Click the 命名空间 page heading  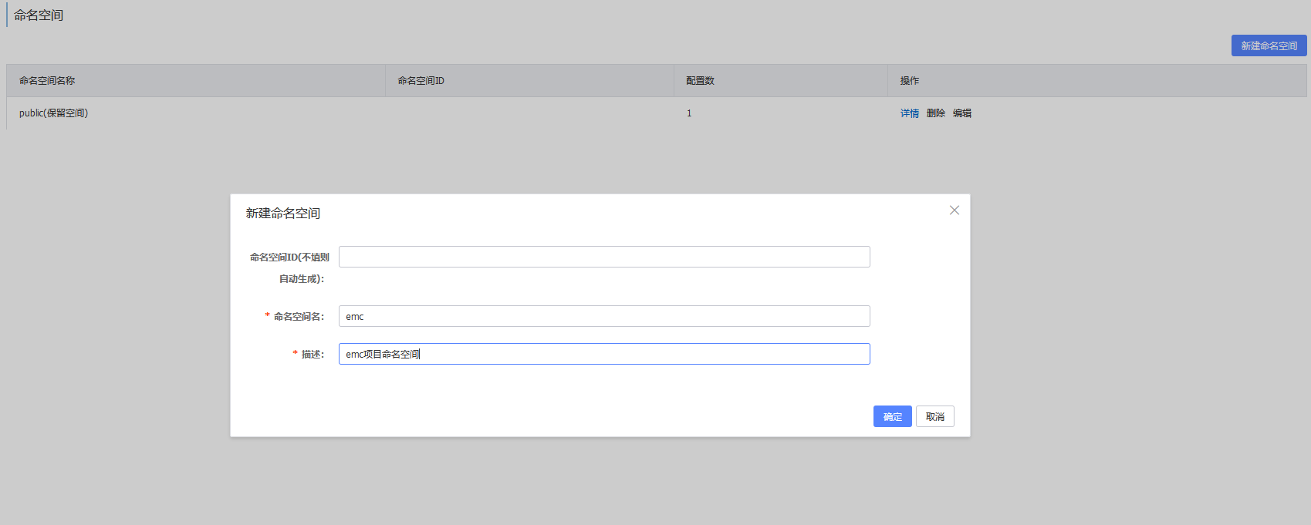point(39,15)
